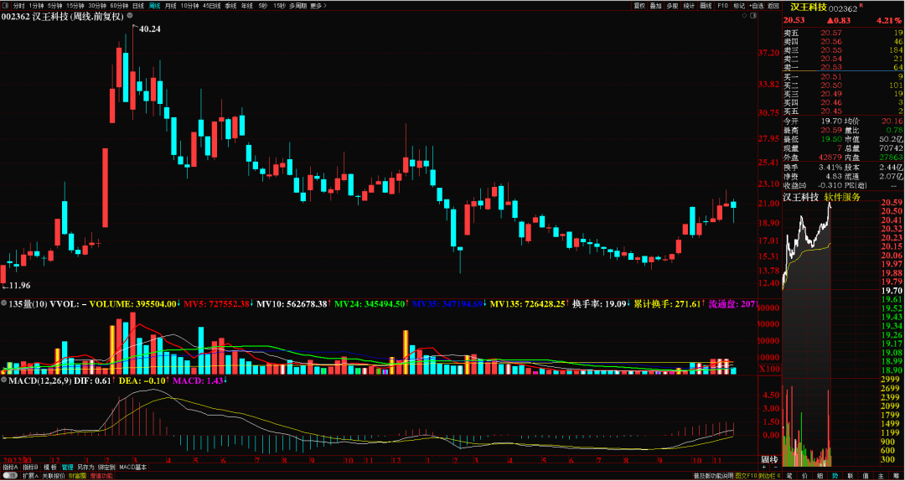Click the minus zoom button under 周线
905x481 pixels.
(x=776, y=467)
